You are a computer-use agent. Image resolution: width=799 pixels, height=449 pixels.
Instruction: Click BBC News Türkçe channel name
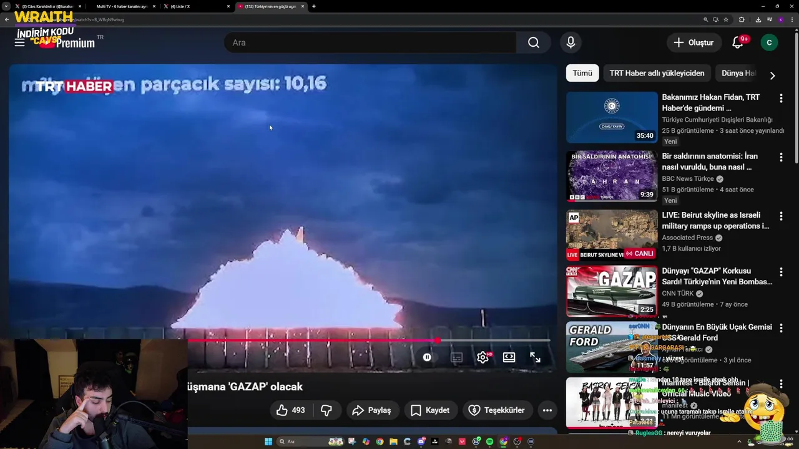click(687, 179)
